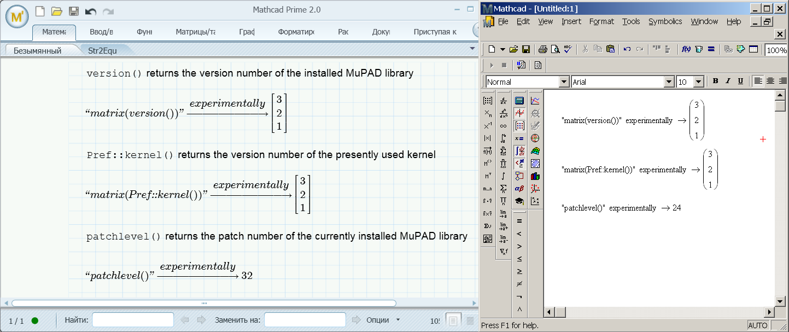Insert Unit with the measuring cup icon
The width and height of the screenshot is (789, 332).
699,49
